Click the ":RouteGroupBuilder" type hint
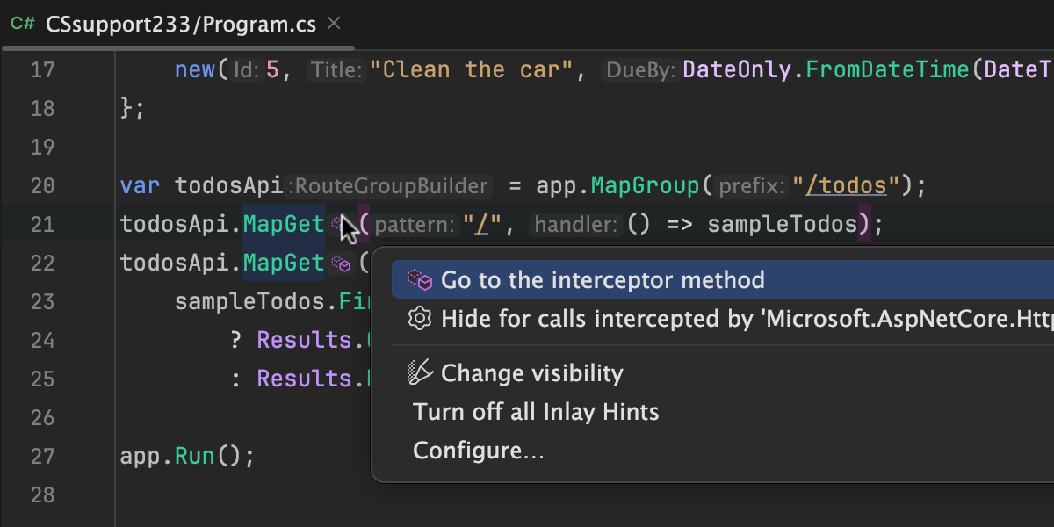 coord(391,186)
